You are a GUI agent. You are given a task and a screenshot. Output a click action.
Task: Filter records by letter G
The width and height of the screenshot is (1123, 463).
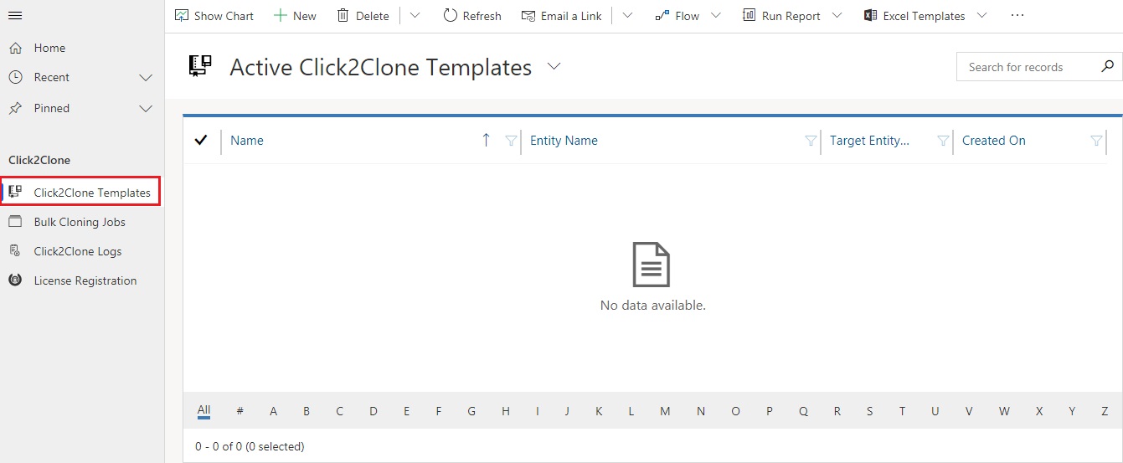[471, 411]
